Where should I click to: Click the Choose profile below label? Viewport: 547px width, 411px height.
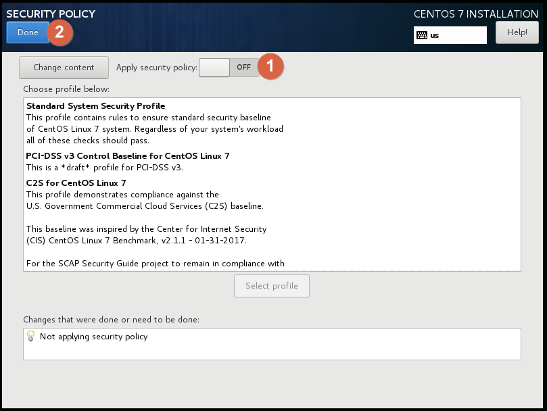click(x=66, y=89)
